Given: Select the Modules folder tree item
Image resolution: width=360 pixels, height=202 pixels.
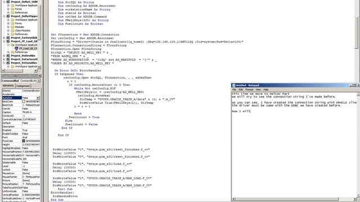Looking at the screenshot, I should pyautogui.click(x=20, y=27).
